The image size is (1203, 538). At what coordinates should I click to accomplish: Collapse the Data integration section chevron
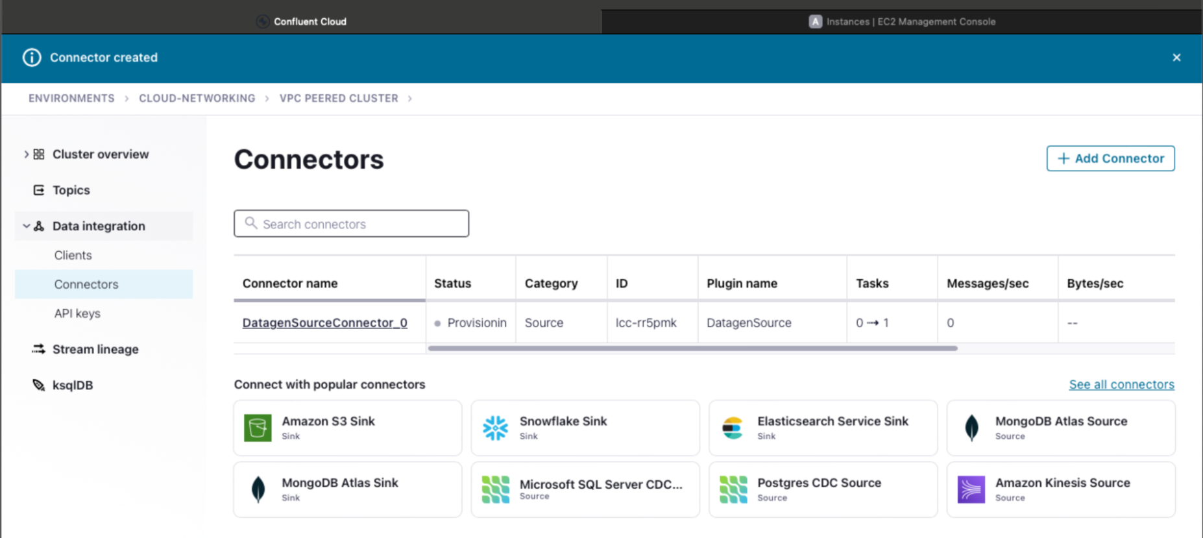[x=26, y=226]
